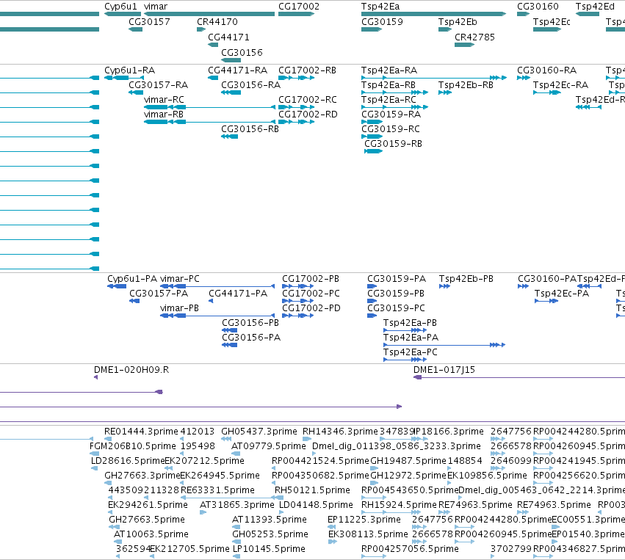Click the CG30160-RA transcript label
625x560 pixels.
point(546,70)
